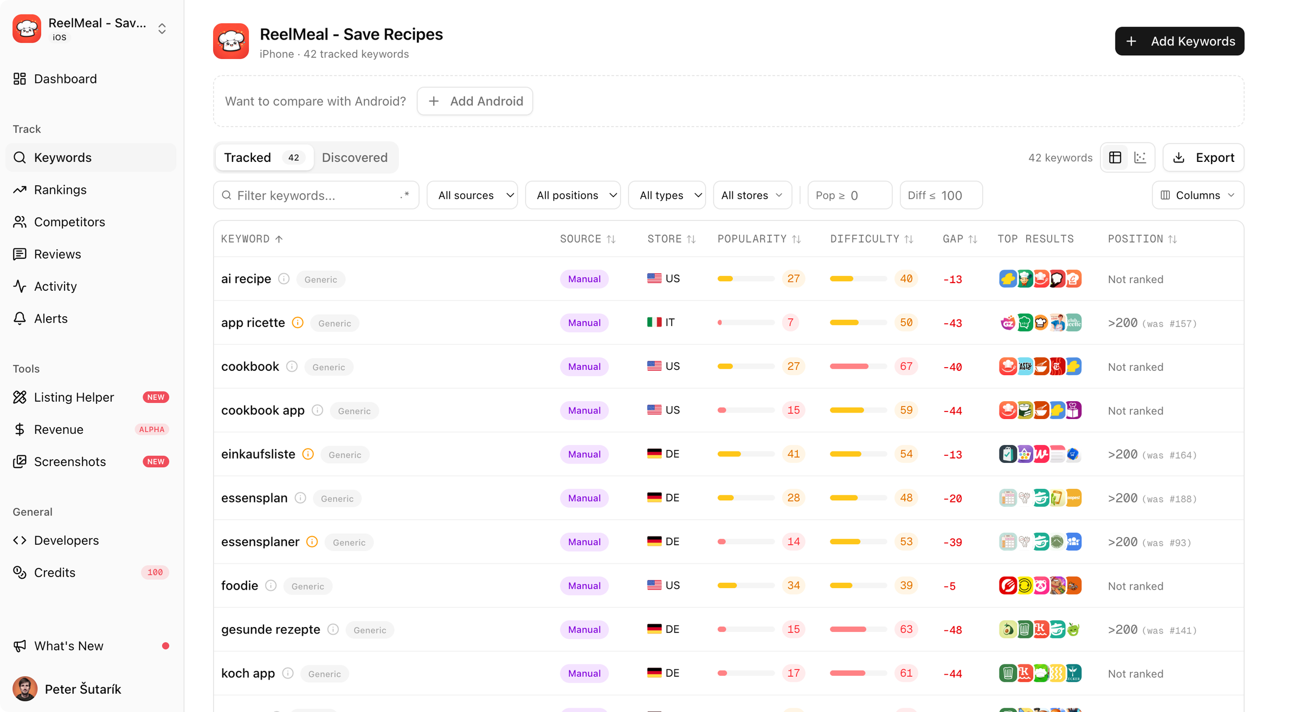Sort by Difficulty column

click(872, 239)
